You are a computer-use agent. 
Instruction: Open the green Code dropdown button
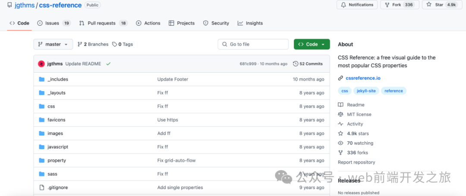(x=312, y=44)
